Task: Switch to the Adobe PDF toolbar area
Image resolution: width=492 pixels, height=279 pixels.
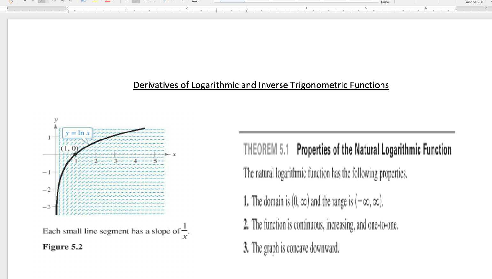Action: (474, 2)
